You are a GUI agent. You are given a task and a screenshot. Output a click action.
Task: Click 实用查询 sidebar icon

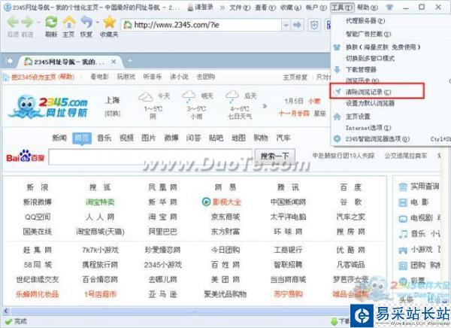[x=403, y=187]
